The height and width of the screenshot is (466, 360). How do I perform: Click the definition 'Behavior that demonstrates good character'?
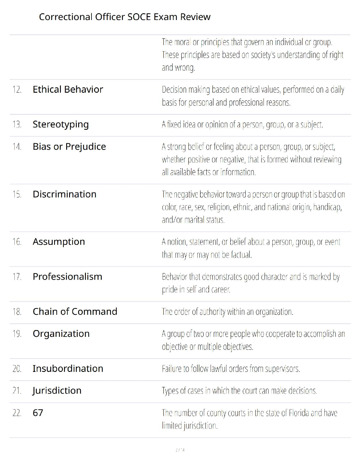pos(251,283)
